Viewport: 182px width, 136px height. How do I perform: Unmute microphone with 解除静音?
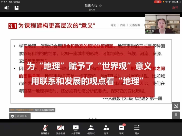pyautogui.click(x=45, y=129)
